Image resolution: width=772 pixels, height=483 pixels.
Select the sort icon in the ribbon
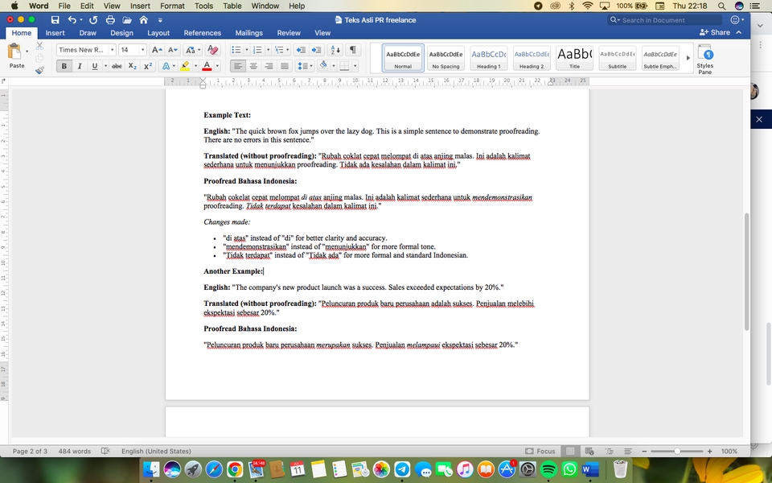(337, 49)
